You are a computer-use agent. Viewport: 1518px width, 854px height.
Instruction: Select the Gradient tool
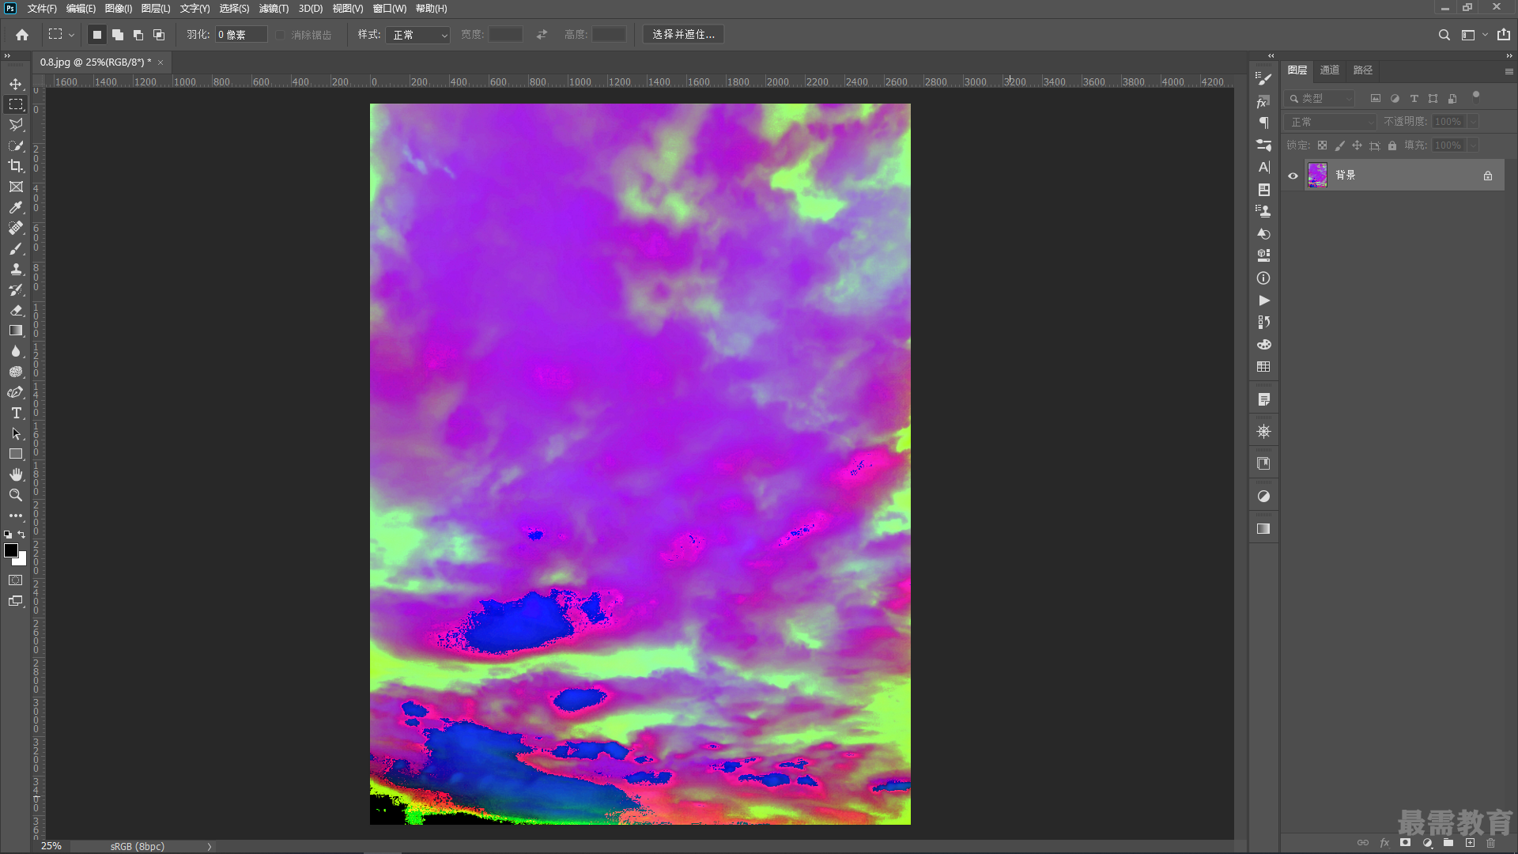point(16,331)
